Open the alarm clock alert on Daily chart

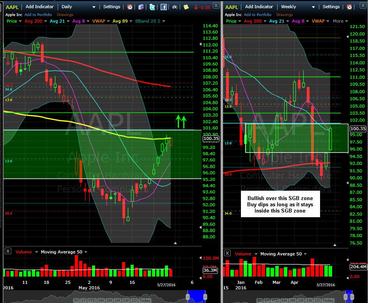(x=129, y=7)
